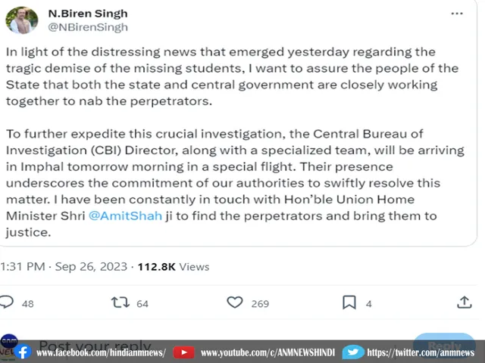This screenshot has width=485, height=363.
Task: Click the share upload icon
Action: coord(465,302)
